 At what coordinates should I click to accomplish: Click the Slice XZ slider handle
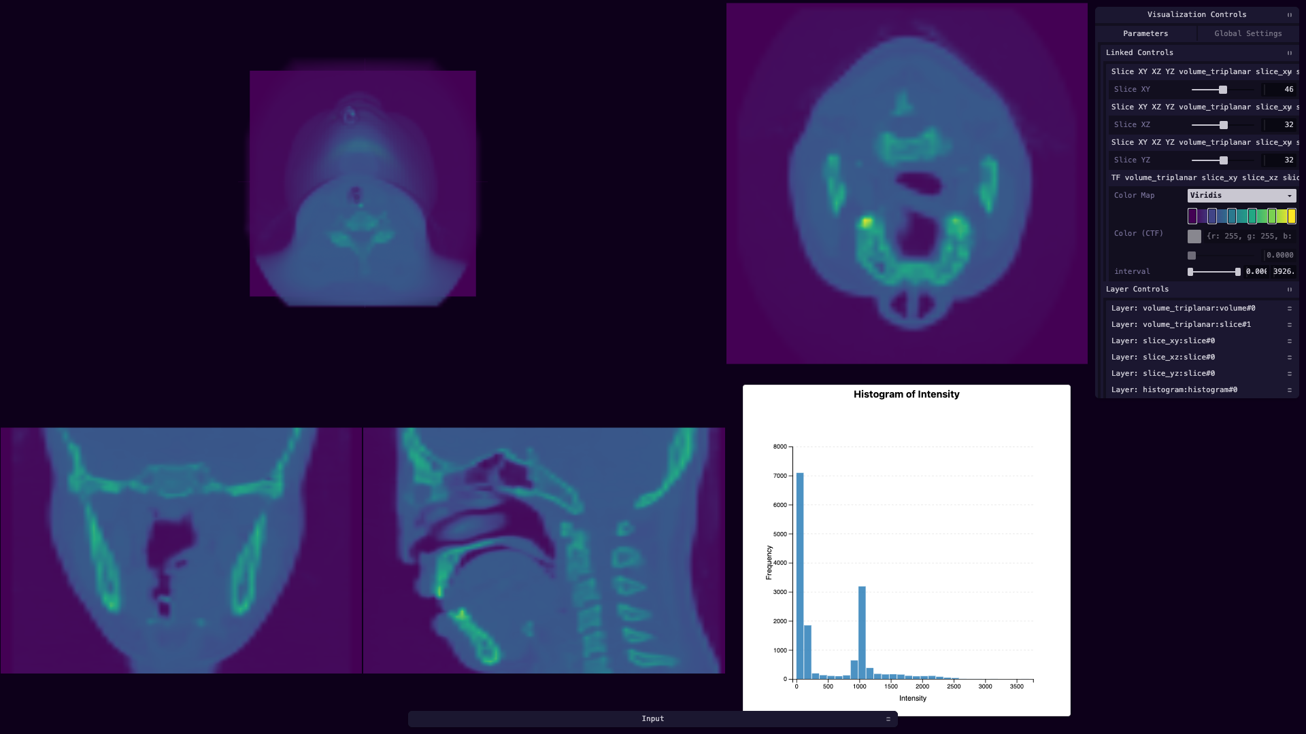[1224, 125]
